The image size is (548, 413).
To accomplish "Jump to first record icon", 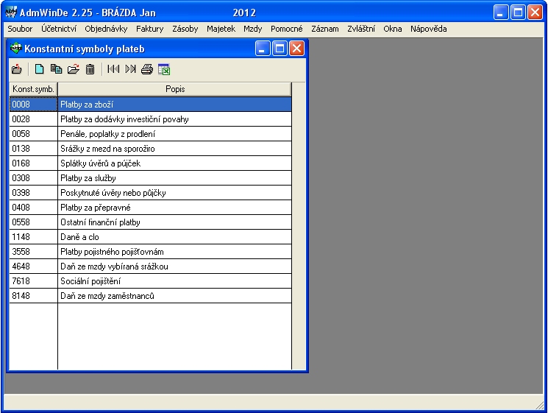I will click(x=113, y=69).
